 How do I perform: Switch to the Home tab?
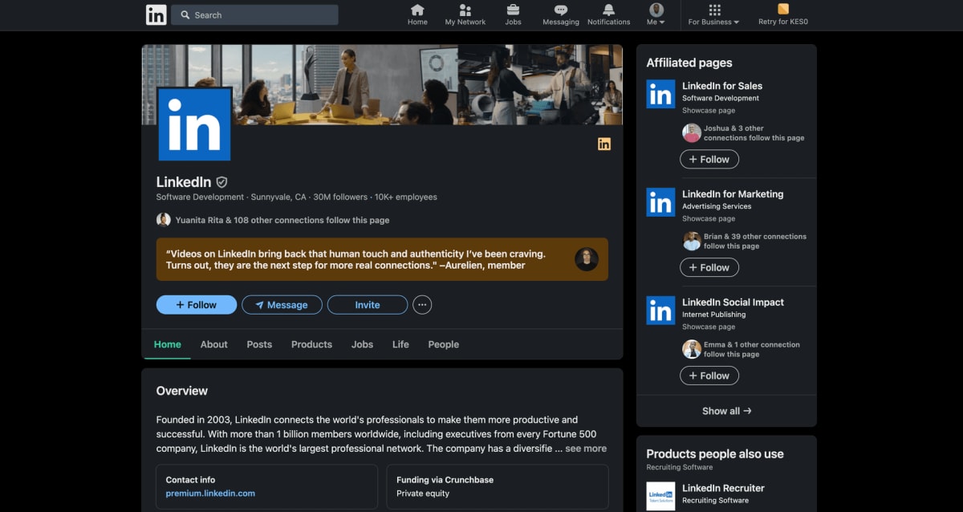(168, 344)
